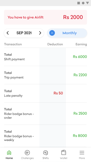Tap the Android home circle icon

pos(83,3)
